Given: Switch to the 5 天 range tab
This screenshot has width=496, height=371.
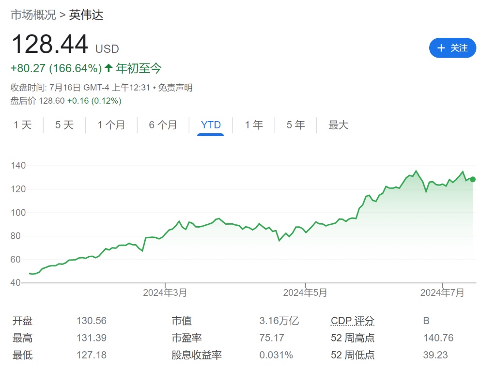Looking at the screenshot, I should pos(64,125).
